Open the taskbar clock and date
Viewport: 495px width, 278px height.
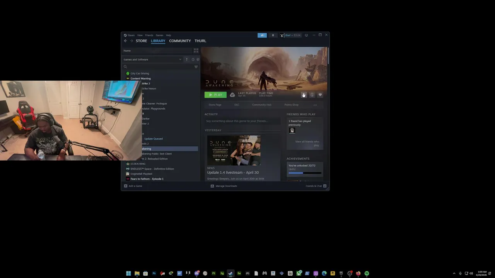pos(482,273)
